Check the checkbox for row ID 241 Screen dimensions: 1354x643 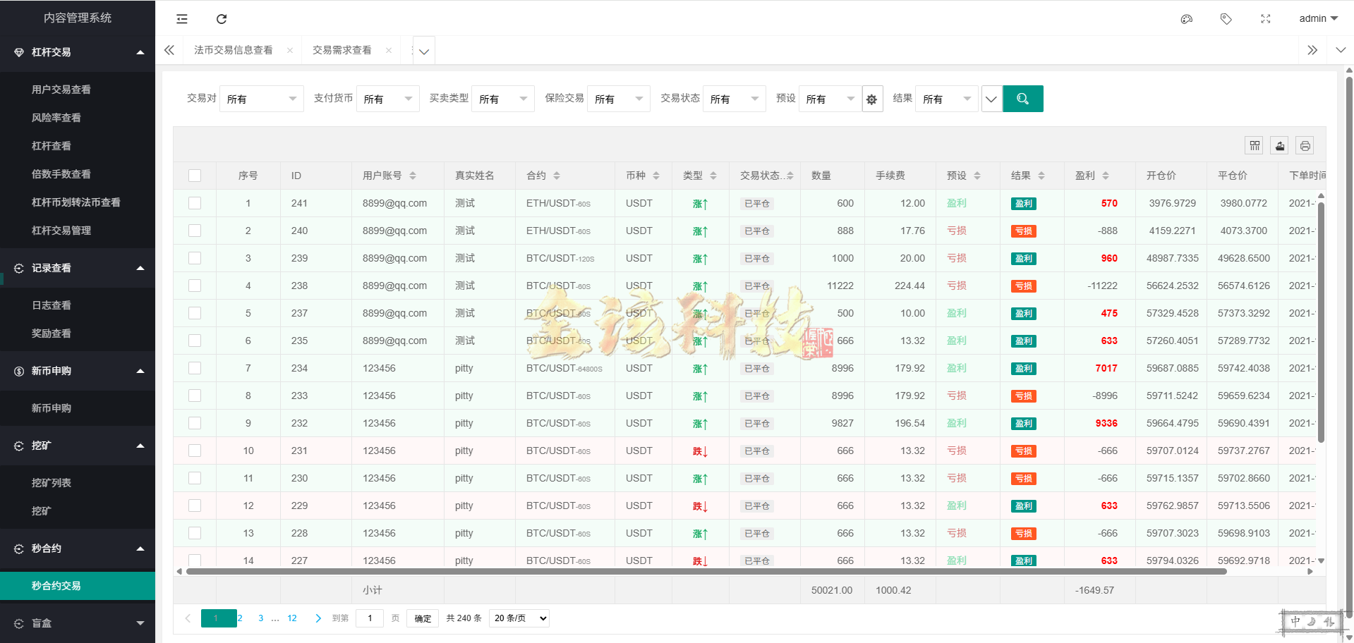point(195,203)
